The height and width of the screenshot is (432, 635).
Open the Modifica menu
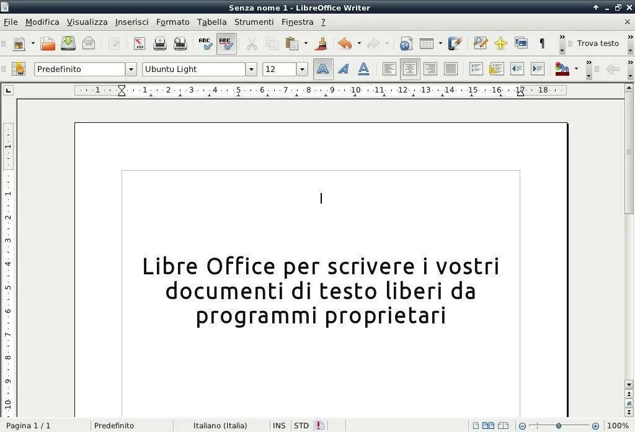[x=42, y=22]
